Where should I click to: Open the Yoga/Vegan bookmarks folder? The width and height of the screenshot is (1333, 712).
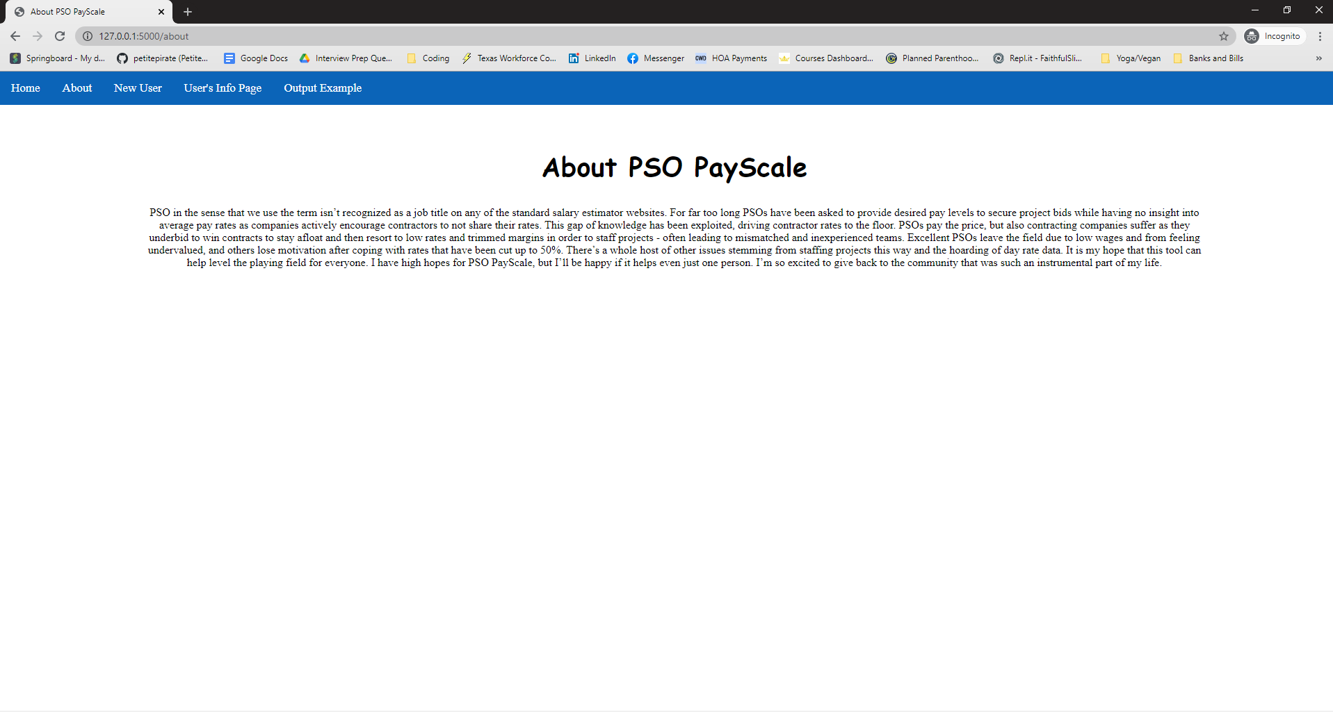(1131, 58)
